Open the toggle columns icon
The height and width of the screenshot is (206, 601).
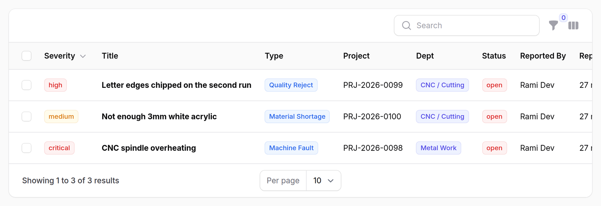573,26
